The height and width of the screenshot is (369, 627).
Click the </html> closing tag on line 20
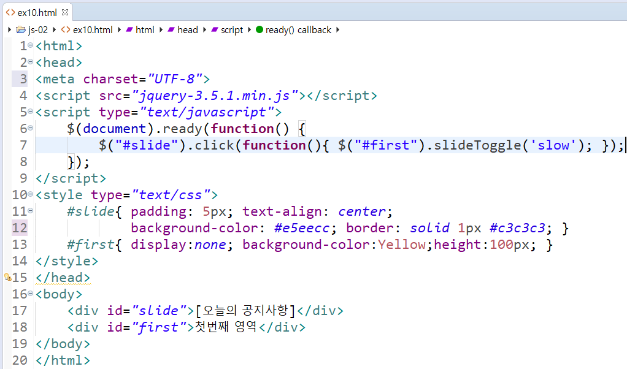[x=63, y=360]
